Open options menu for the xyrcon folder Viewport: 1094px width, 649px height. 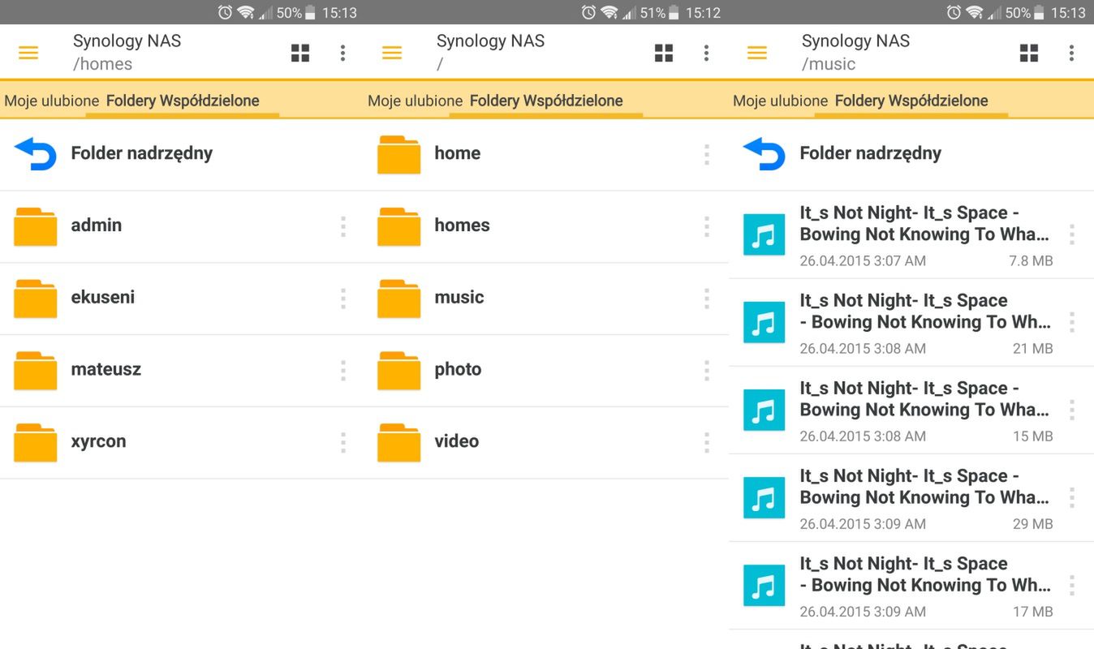[x=343, y=442]
